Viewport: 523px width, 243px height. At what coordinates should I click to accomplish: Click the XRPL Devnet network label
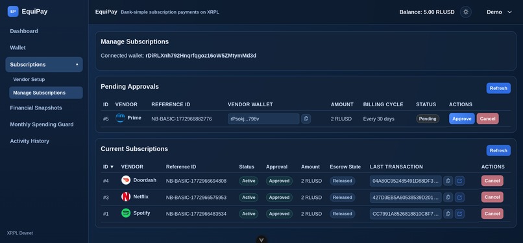click(x=20, y=233)
